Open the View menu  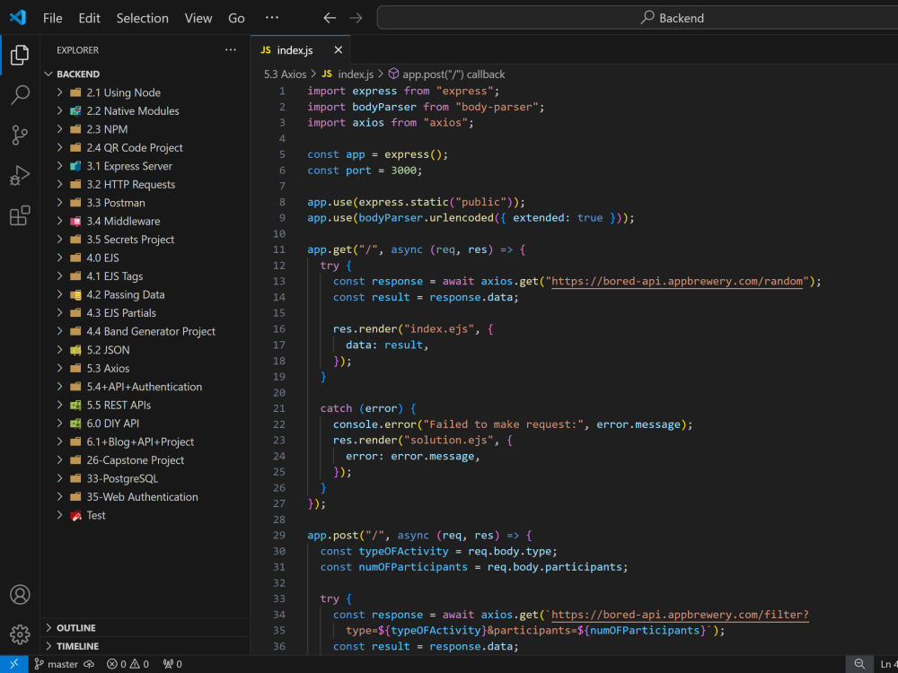click(198, 18)
